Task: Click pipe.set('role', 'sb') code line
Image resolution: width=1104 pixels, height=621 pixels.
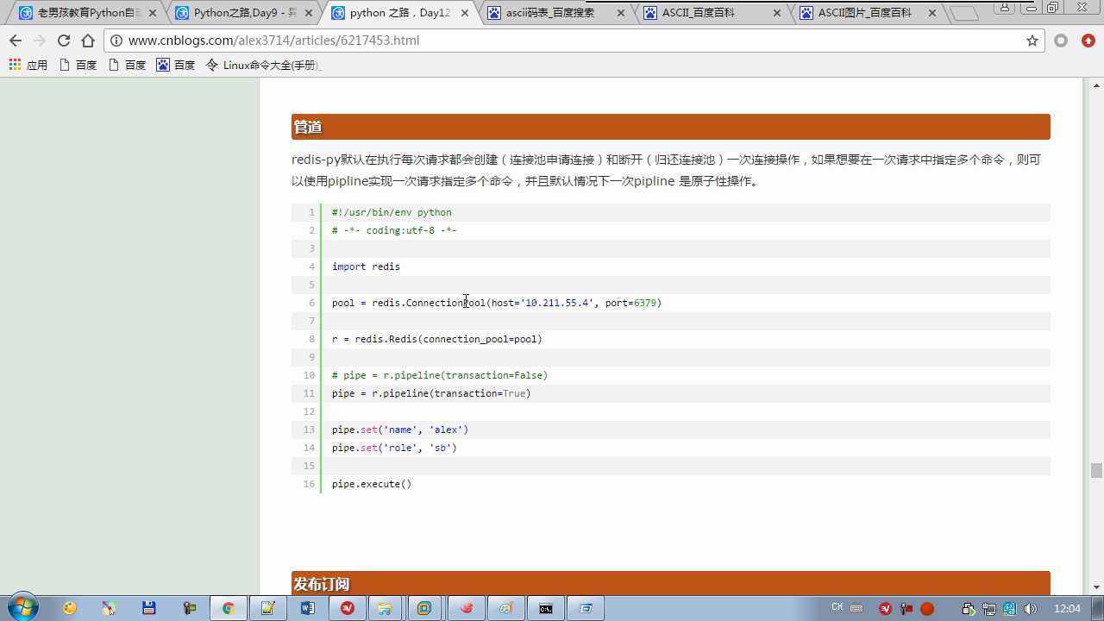Action: [394, 448]
